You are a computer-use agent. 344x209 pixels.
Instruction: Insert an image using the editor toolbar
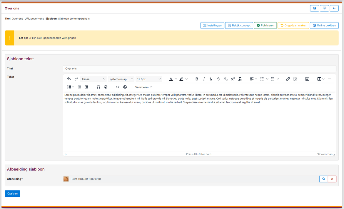pos(307,79)
